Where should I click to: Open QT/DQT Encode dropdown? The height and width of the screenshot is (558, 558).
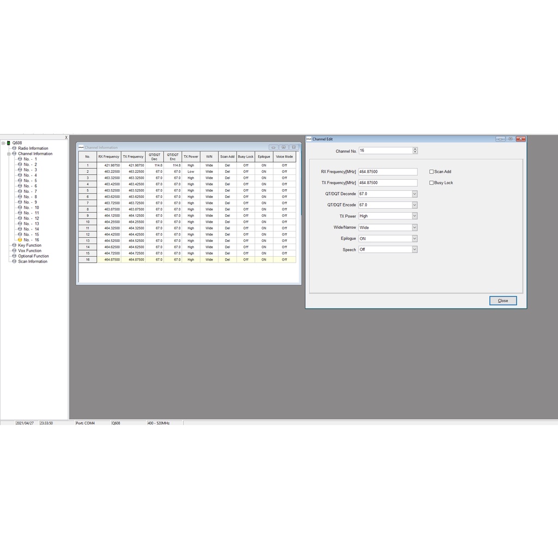point(415,205)
